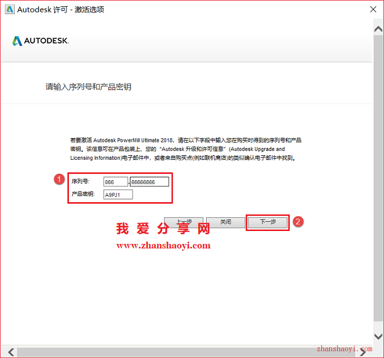This screenshot has height=358, width=384.
Task: Click the product key field A9PJ1
Action: (118, 195)
